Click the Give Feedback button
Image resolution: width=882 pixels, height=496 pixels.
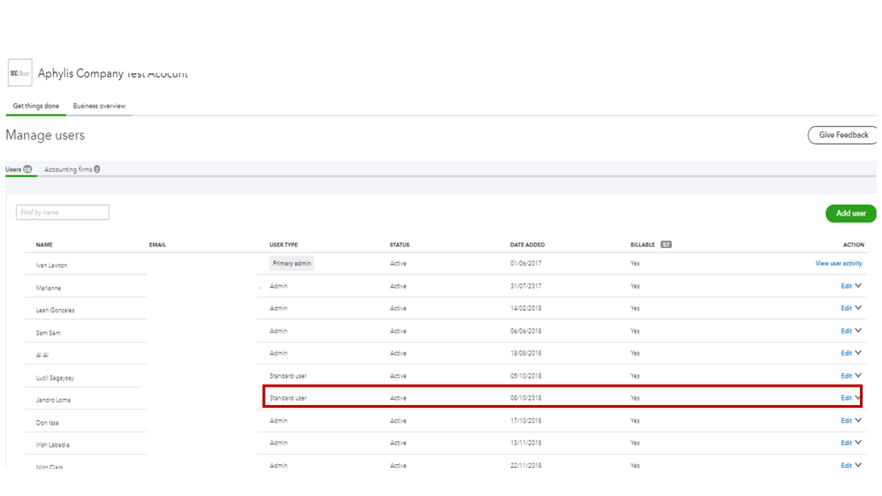click(843, 135)
